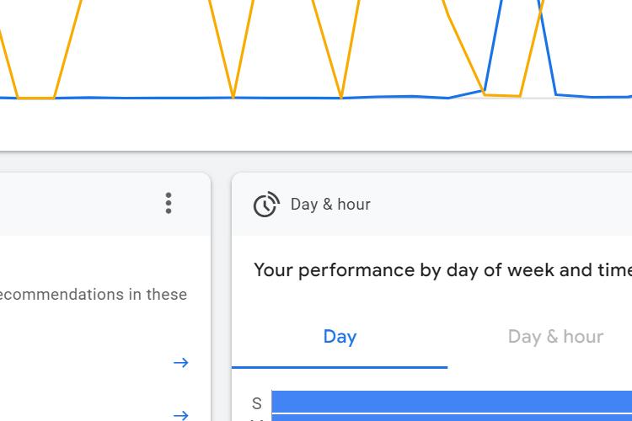Screen dimensions: 632x421
Task: Click the second partially visible bar below Sunday
Action: pyautogui.click(x=452, y=418)
